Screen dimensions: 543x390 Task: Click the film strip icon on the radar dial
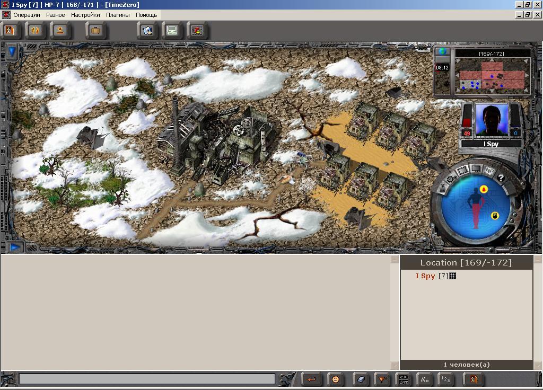[x=462, y=170]
